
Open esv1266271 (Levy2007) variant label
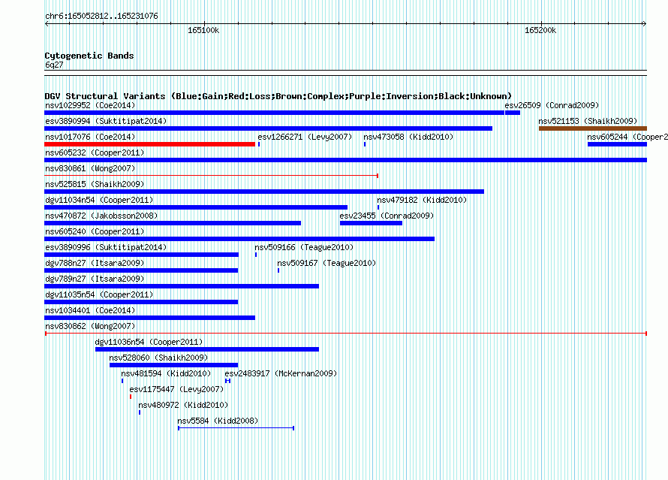(x=305, y=137)
